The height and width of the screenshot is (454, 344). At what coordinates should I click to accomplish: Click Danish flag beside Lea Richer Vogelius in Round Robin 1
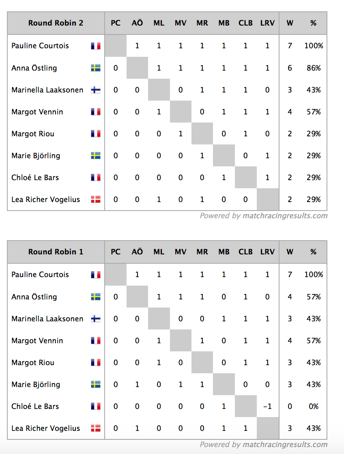pos(96,428)
